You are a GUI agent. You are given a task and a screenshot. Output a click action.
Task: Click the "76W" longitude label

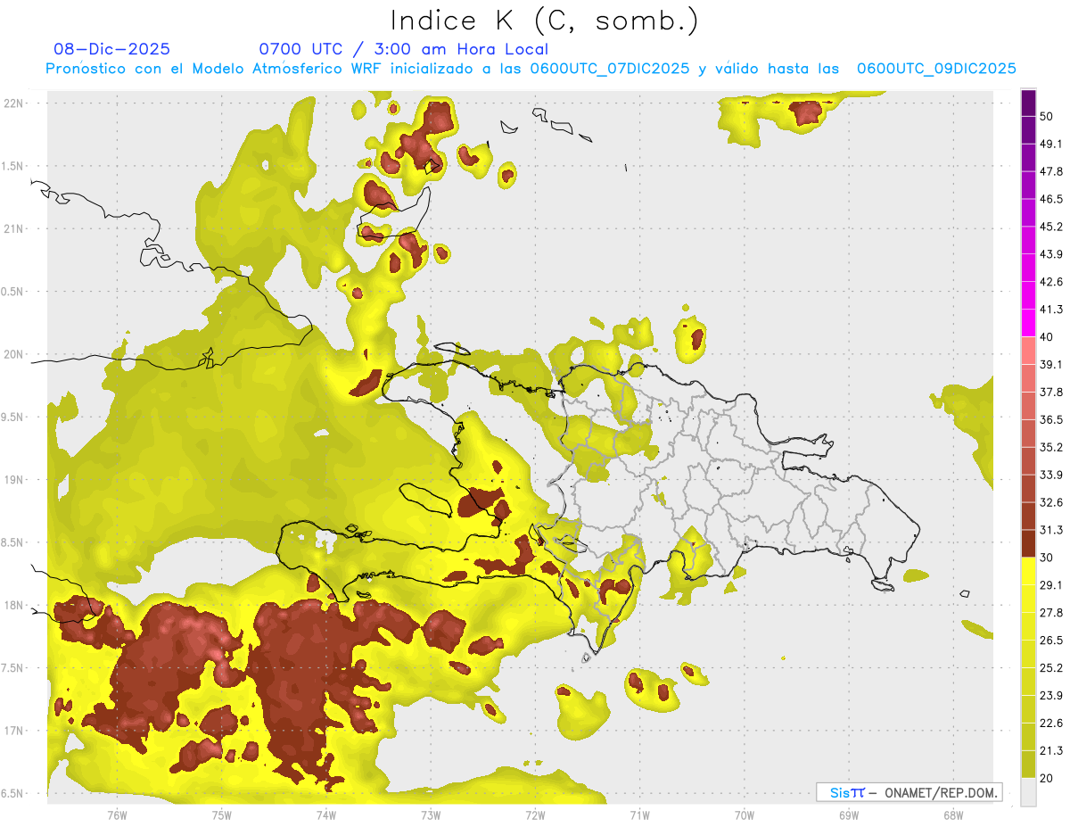[x=117, y=815]
